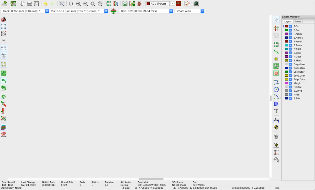Viewport: 315px width, 190px height.
Task: Select the Highlight net tool
Action: coord(276,28)
